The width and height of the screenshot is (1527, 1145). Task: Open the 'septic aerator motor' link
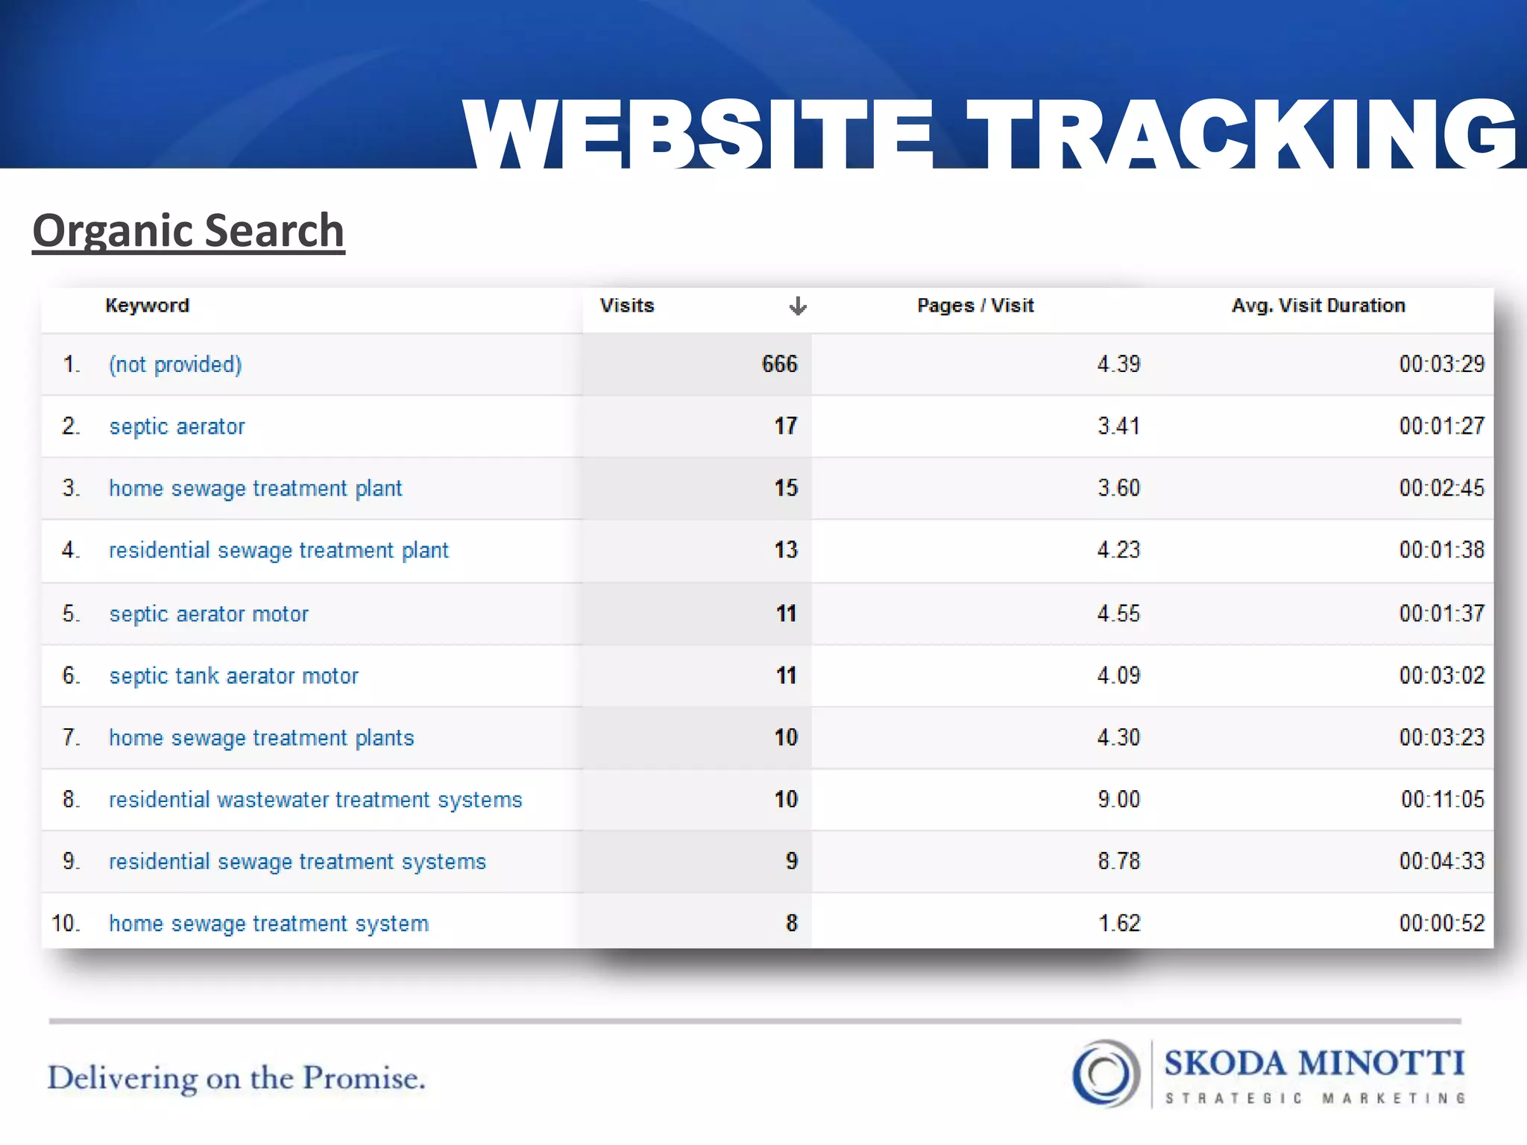tap(209, 614)
